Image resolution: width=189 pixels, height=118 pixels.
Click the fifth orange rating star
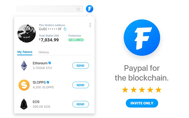[159, 90]
